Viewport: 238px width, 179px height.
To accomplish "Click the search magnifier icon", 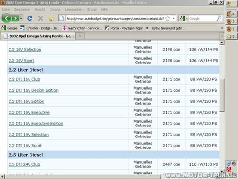I will coord(219,18).
